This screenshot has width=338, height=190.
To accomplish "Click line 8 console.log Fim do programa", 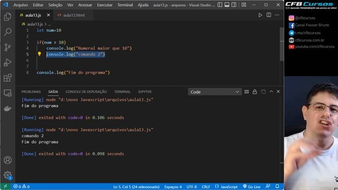I will (73, 73).
